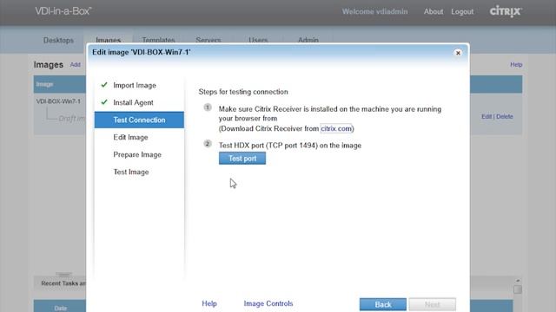Click Delete for VDI-BOX-Win7-1 image
The height and width of the screenshot is (312, 556).
click(504, 116)
